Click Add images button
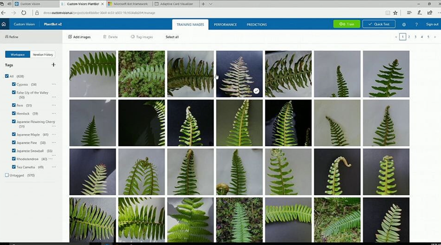 pyautogui.click(x=79, y=37)
